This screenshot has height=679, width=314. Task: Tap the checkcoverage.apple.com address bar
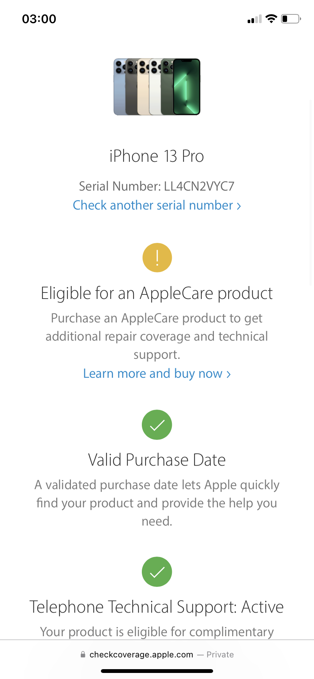[157, 654]
